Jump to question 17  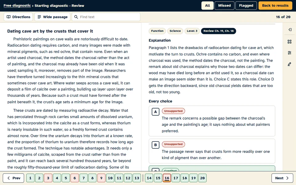pos(176,178)
